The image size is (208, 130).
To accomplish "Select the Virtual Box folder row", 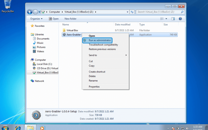I will click(x=120, y=30).
